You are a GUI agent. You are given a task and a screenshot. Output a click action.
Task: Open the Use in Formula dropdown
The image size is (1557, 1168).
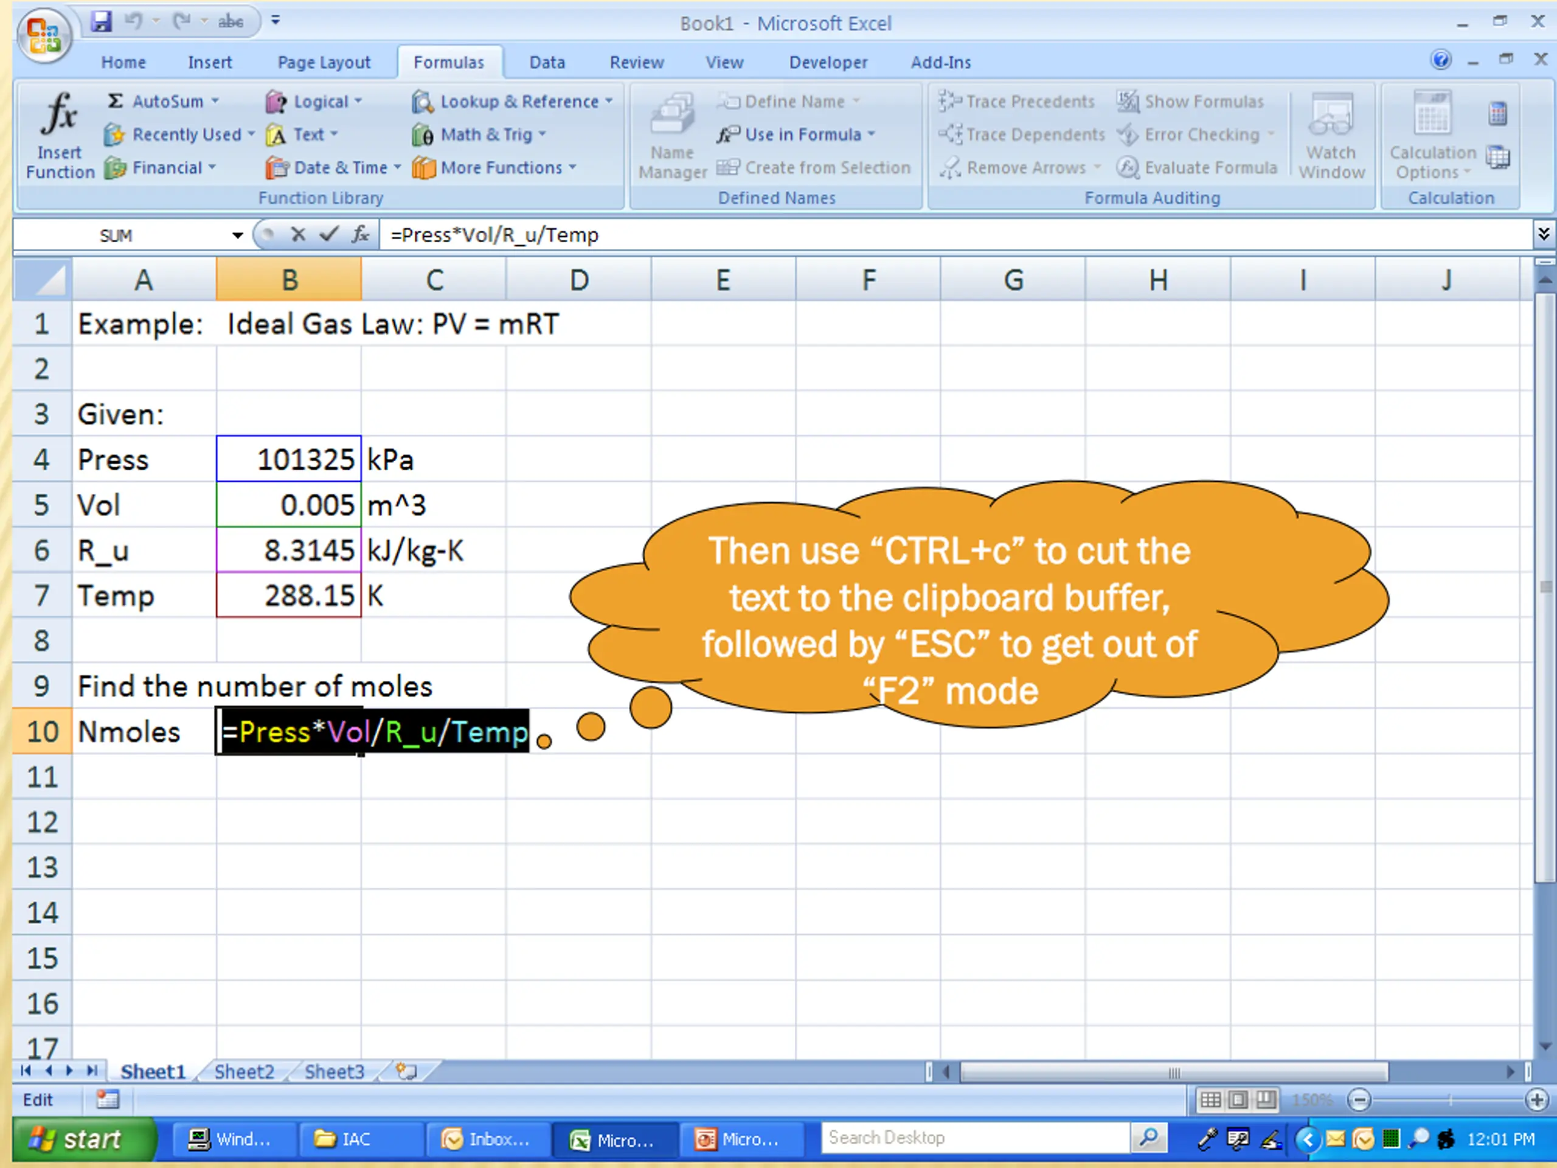pos(796,134)
